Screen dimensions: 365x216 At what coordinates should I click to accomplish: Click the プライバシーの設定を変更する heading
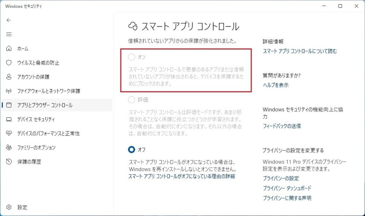[x=293, y=150]
